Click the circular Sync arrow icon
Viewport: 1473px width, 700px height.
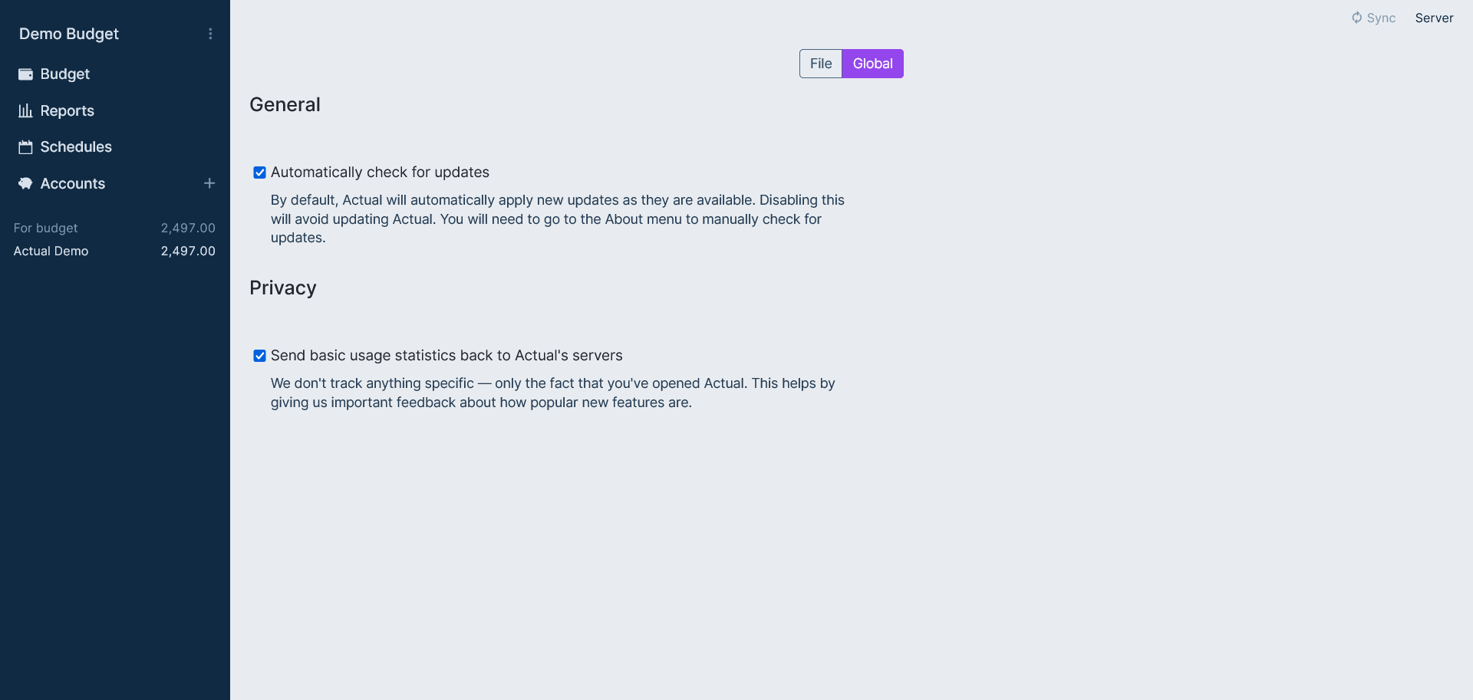point(1356,18)
